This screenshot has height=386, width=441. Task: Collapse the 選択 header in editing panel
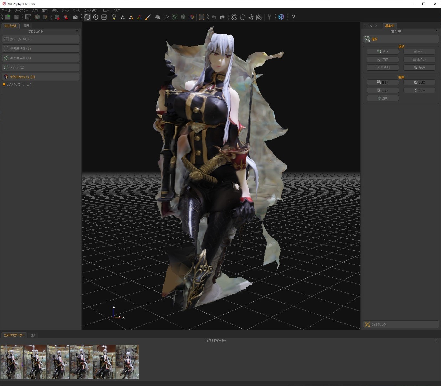(x=401, y=39)
